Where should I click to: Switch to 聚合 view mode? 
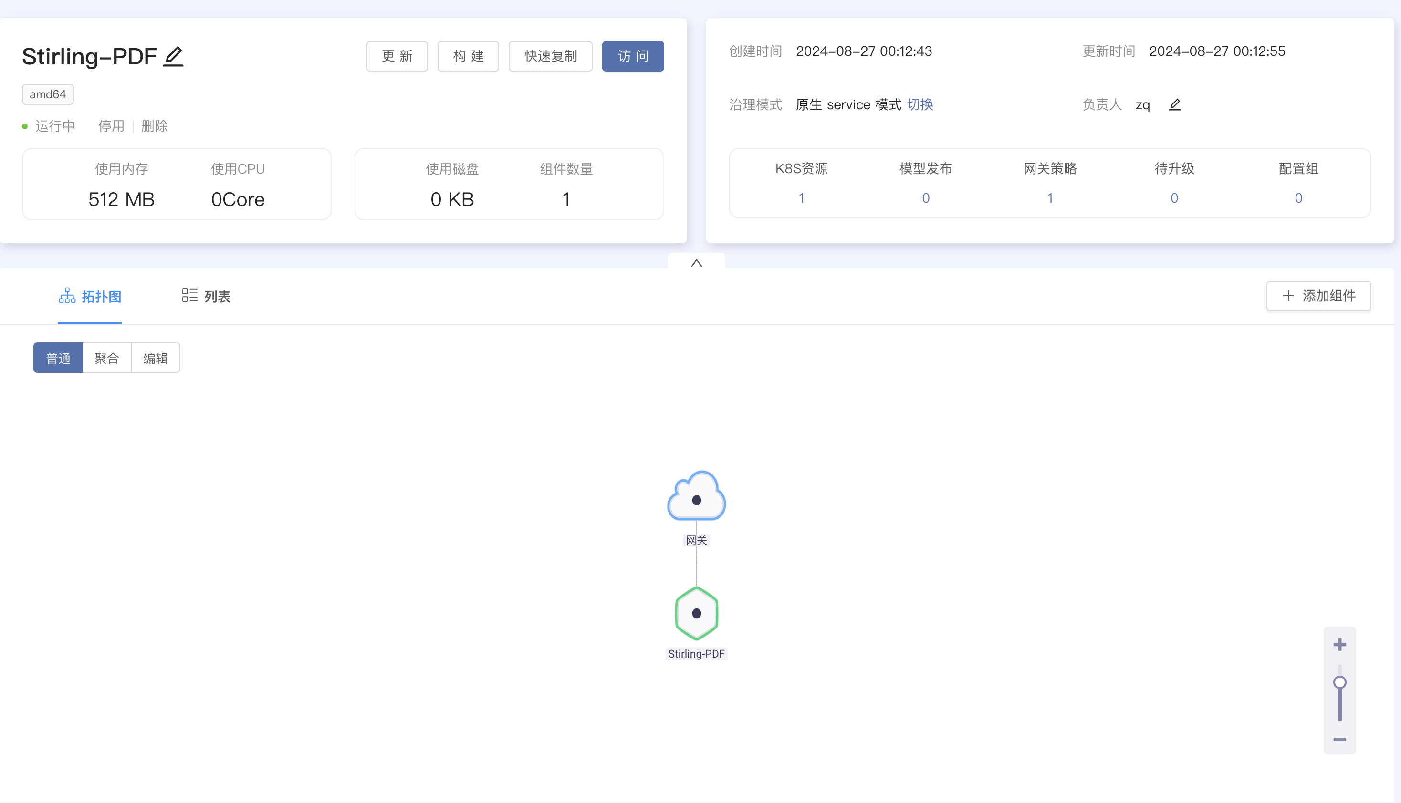pyautogui.click(x=107, y=358)
